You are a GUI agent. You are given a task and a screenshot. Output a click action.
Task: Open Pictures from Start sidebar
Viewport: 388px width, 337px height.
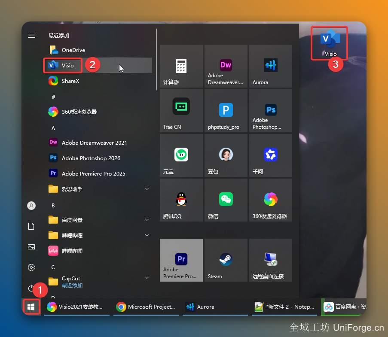[x=31, y=247]
